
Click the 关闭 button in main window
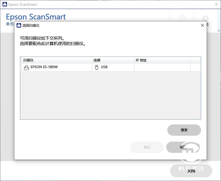(x=191, y=171)
